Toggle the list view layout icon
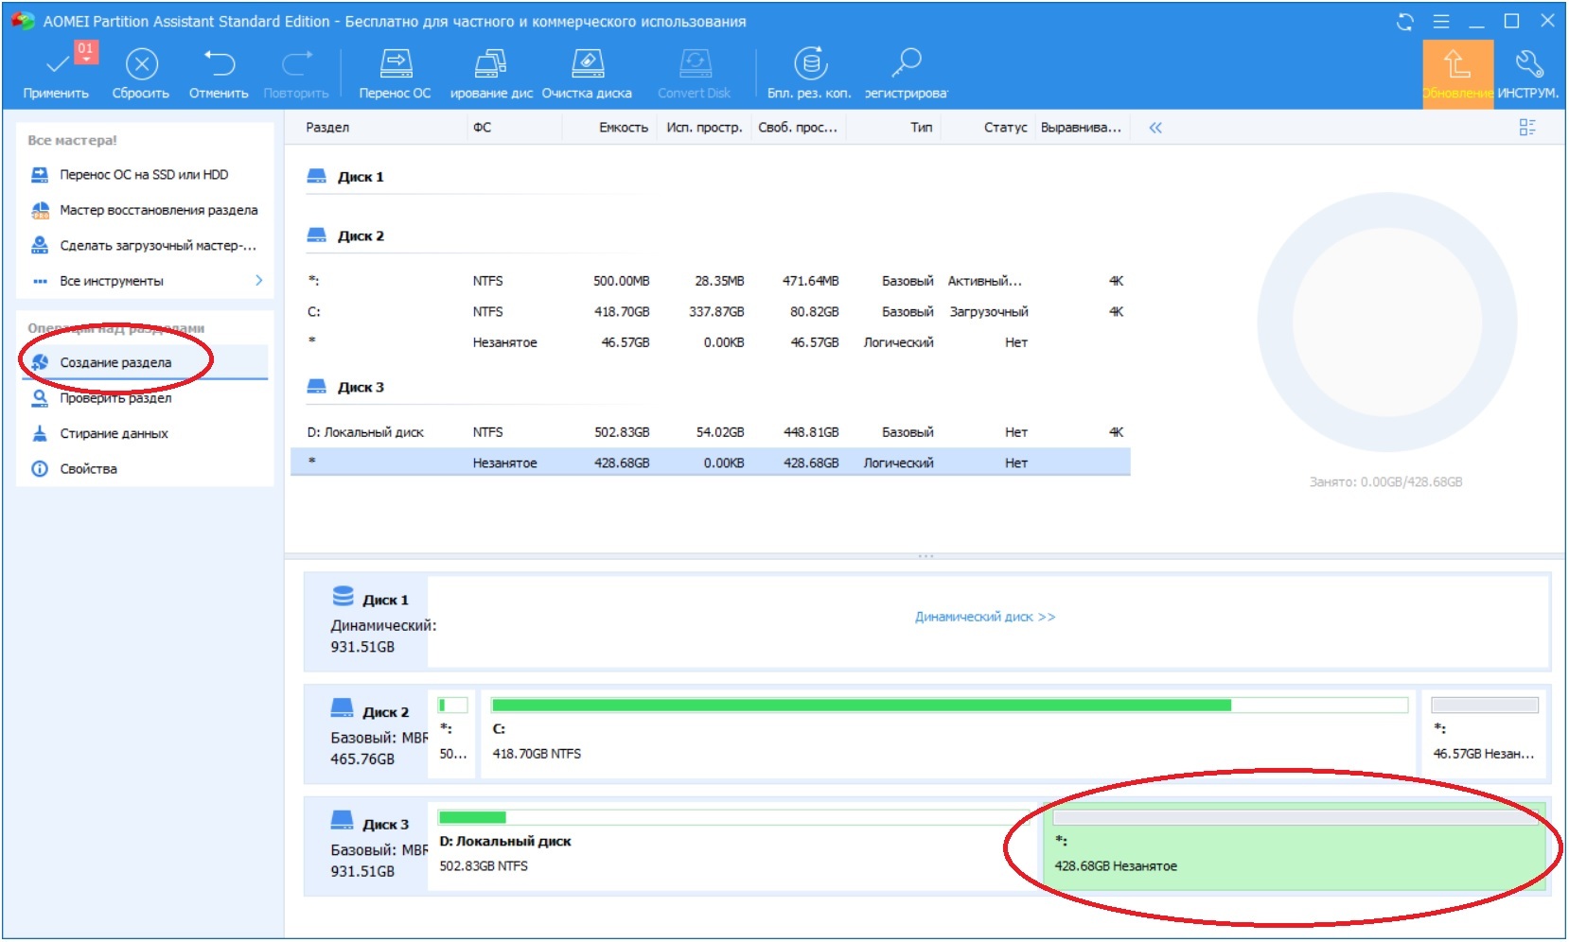 point(1527,128)
